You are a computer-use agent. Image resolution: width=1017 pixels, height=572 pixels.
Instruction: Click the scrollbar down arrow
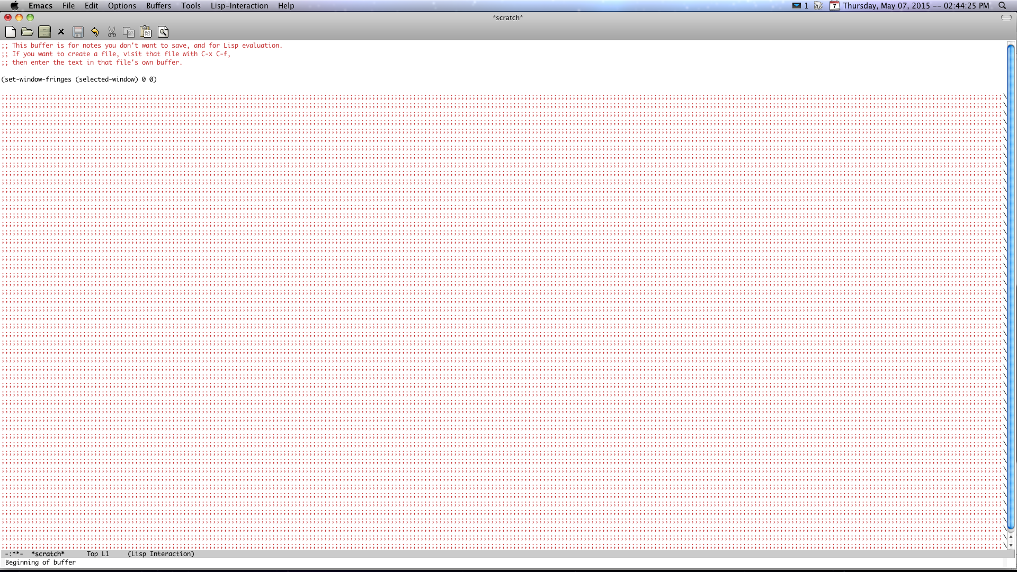click(1011, 545)
